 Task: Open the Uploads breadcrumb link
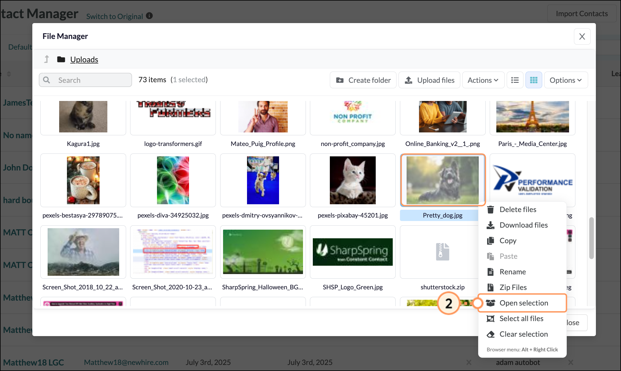click(84, 59)
